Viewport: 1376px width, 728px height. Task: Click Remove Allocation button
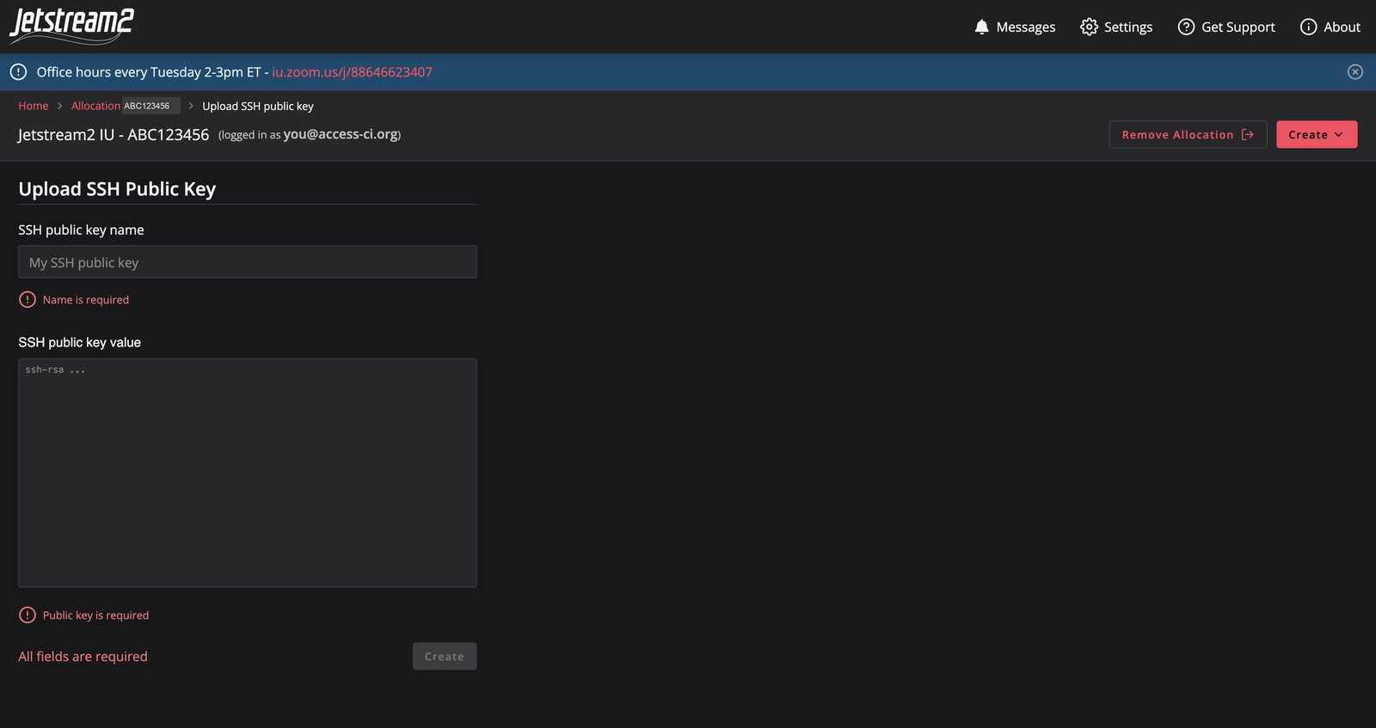coord(1188,134)
